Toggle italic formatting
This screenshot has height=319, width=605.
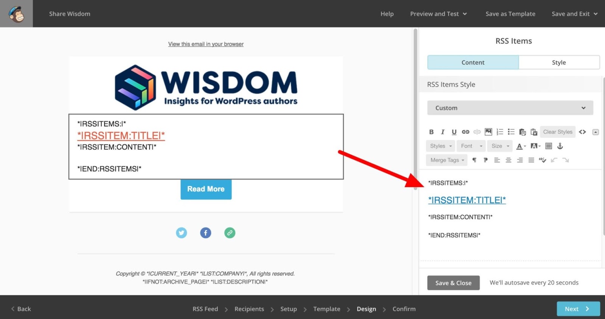443,132
